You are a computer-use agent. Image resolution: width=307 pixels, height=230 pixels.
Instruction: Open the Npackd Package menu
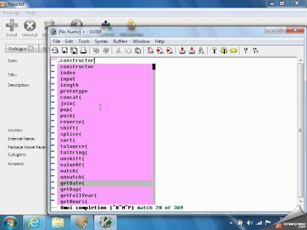pyautogui.click(x=12, y=13)
